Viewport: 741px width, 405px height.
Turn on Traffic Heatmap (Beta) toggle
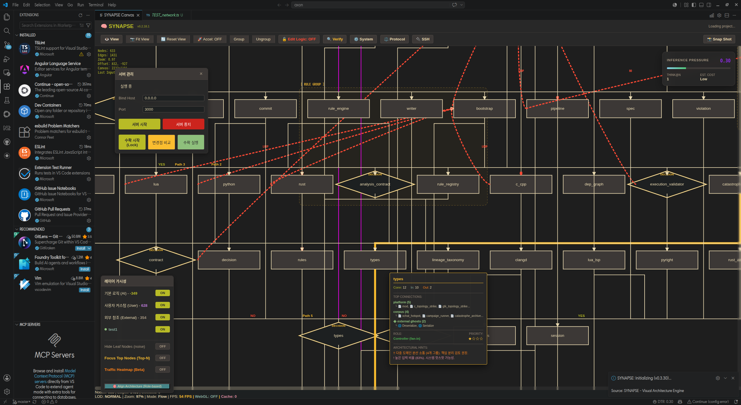tap(163, 369)
